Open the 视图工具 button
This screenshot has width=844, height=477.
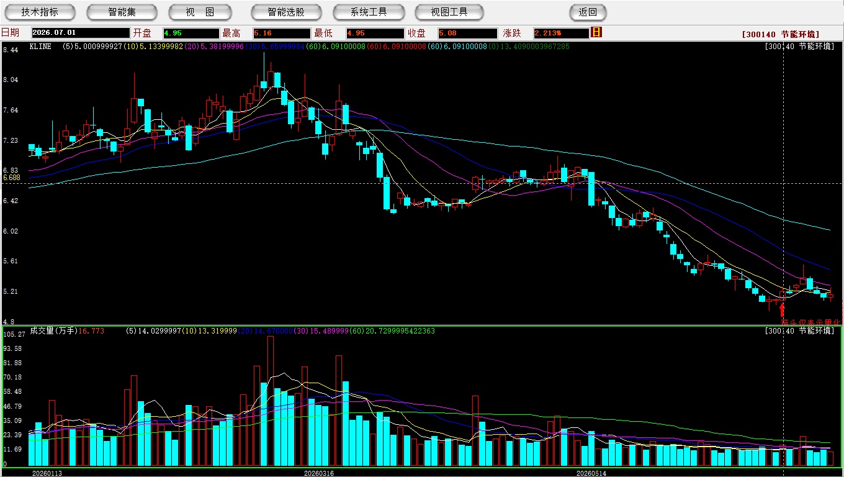[x=450, y=12]
